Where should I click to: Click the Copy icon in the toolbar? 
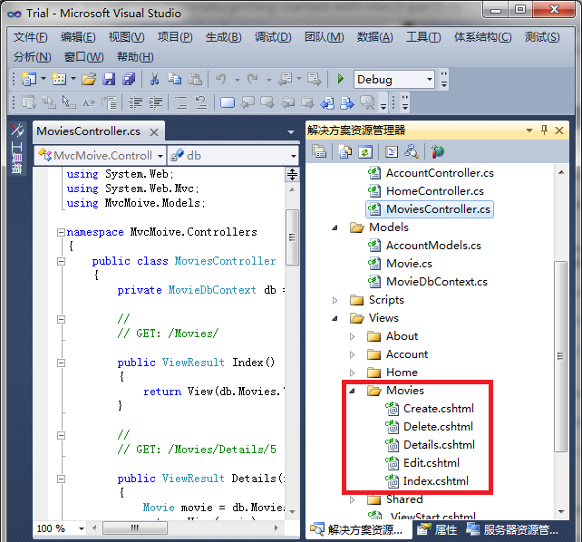(174, 79)
